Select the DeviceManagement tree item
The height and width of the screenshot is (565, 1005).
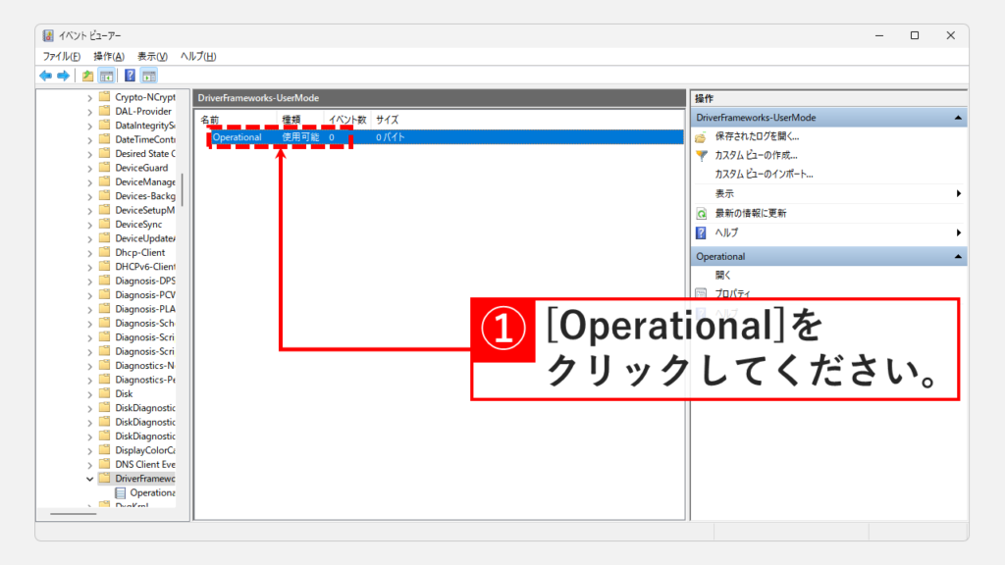[145, 181]
